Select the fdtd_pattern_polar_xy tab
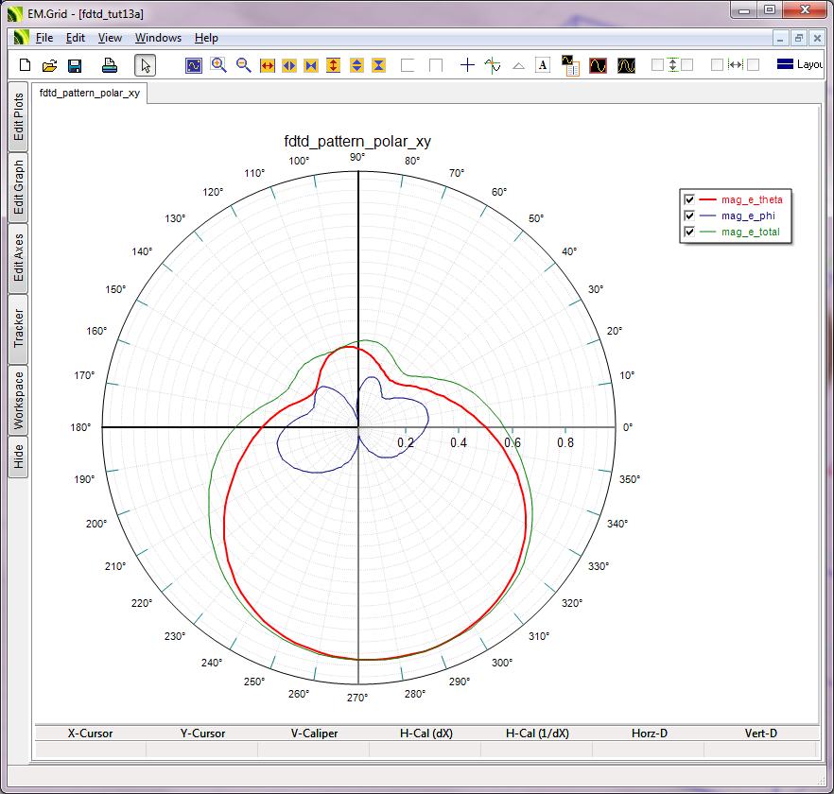This screenshot has width=834, height=794. coord(90,94)
